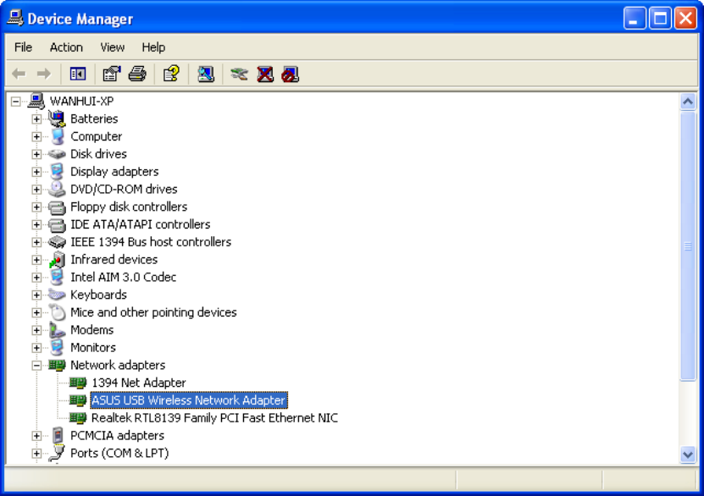
Task: Select the Modems label
Action: 91,329
